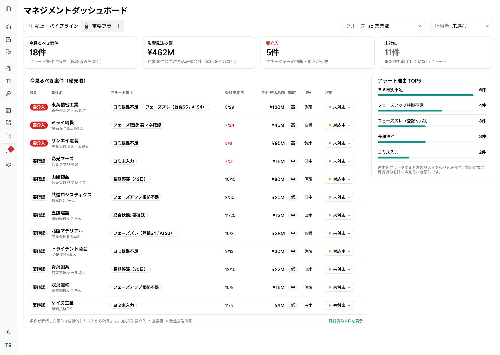Image resolution: width=500 pixels, height=355 pixels.
Task: Click the ヨミ未入力 green progress bar
Action: (x=393, y=158)
